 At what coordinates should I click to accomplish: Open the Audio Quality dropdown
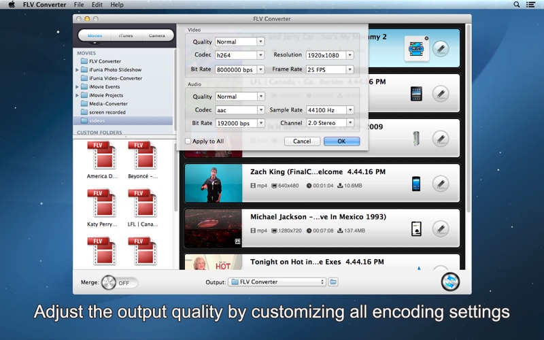[240, 97]
